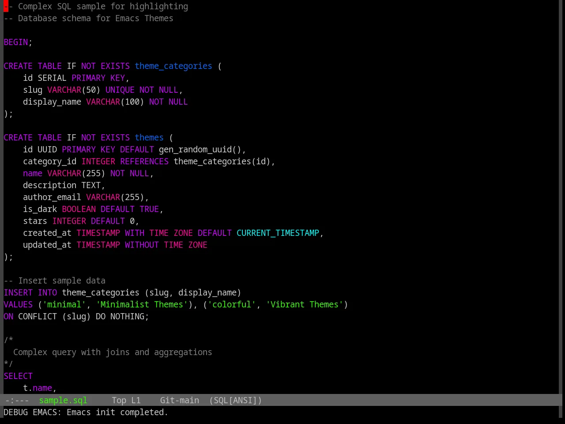Click CURRENT_TIMESTAMP on created_at line
This screenshot has width=565, height=424.
click(278, 233)
